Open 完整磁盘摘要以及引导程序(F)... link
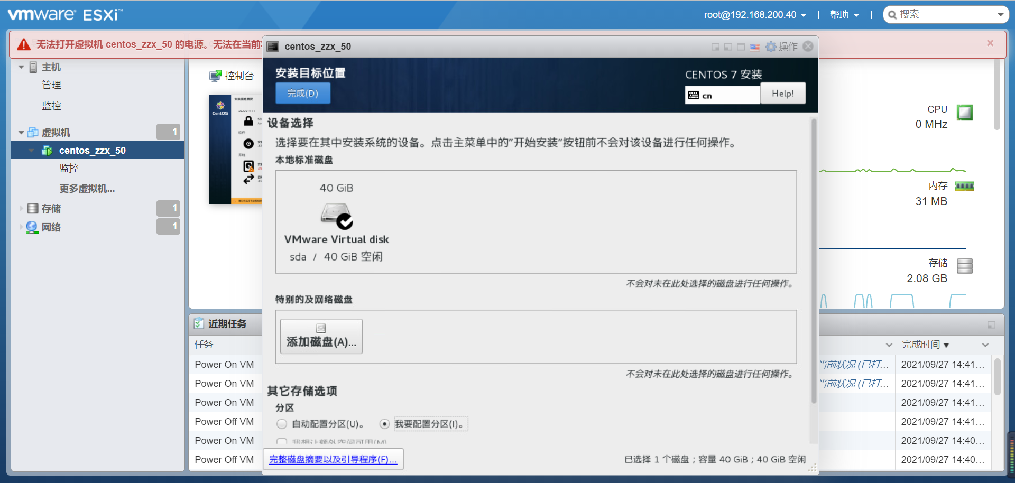The height and width of the screenshot is (483, 1015). point(333,459)
